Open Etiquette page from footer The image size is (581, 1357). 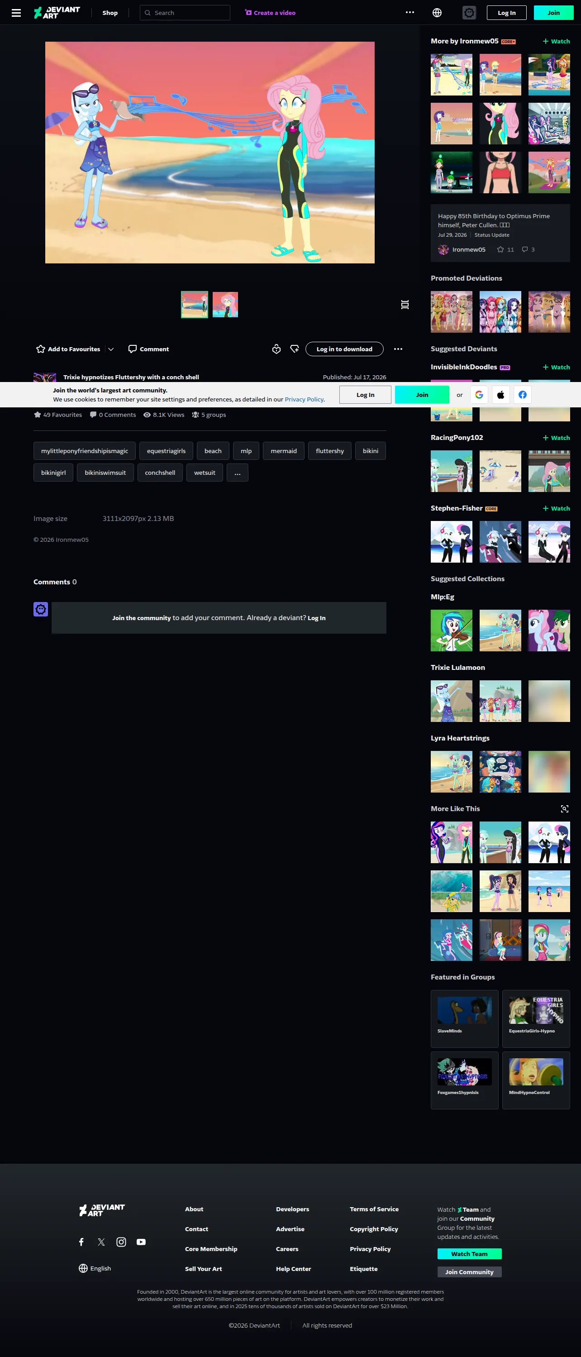pyautogui.click(x=363, y=1269)
